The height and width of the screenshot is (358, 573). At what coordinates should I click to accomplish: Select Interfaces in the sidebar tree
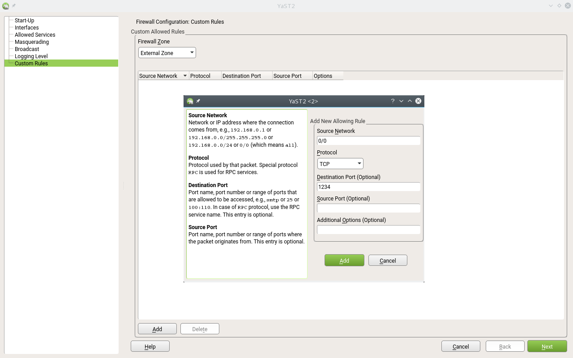click(26, 28)
